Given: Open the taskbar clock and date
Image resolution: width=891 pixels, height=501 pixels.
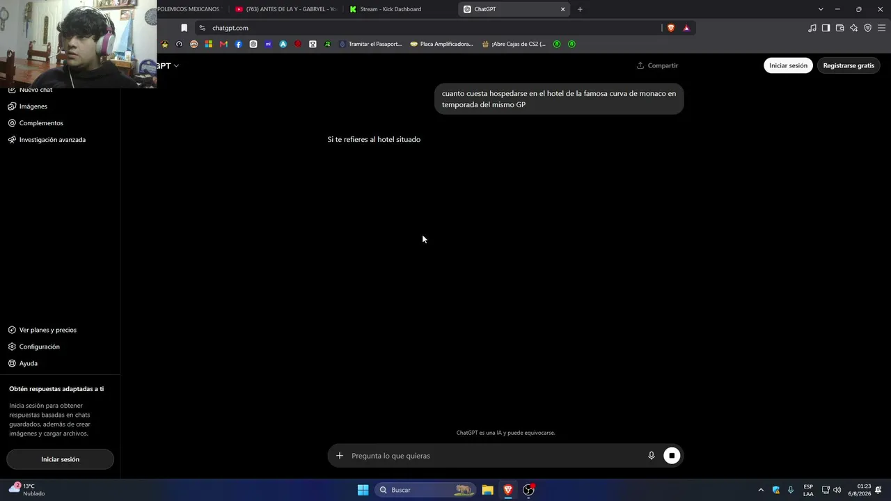Looking at the screenshot, I should (859, 490).
